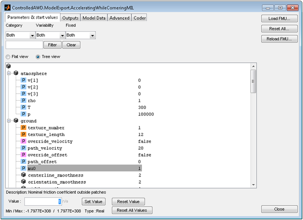Click the false value of override_velocity
Image resolution: width=303 pixels, height=220 pixels.
(144, 141)
